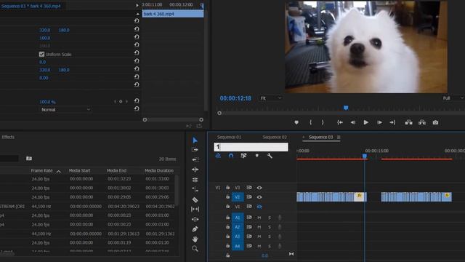
Task: Click the 00:00:12:18 Program timecode
Action: (235, 98)
